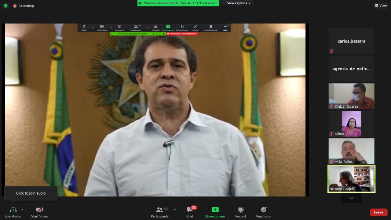Open the Chat panel
This screenshot has width=391, height=220.
[x=190, y=212]
